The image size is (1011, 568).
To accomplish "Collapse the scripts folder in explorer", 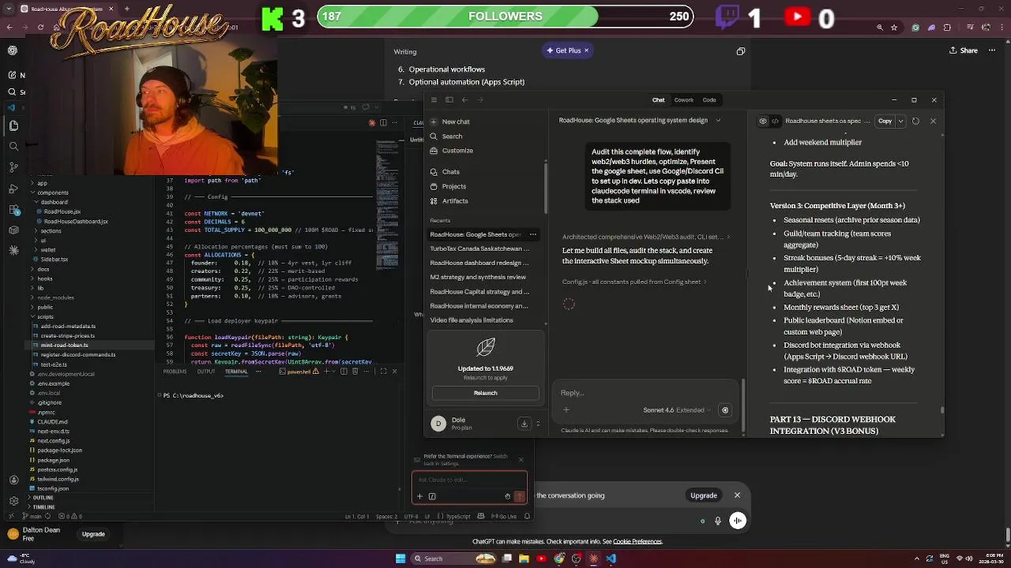I will 45,316.
